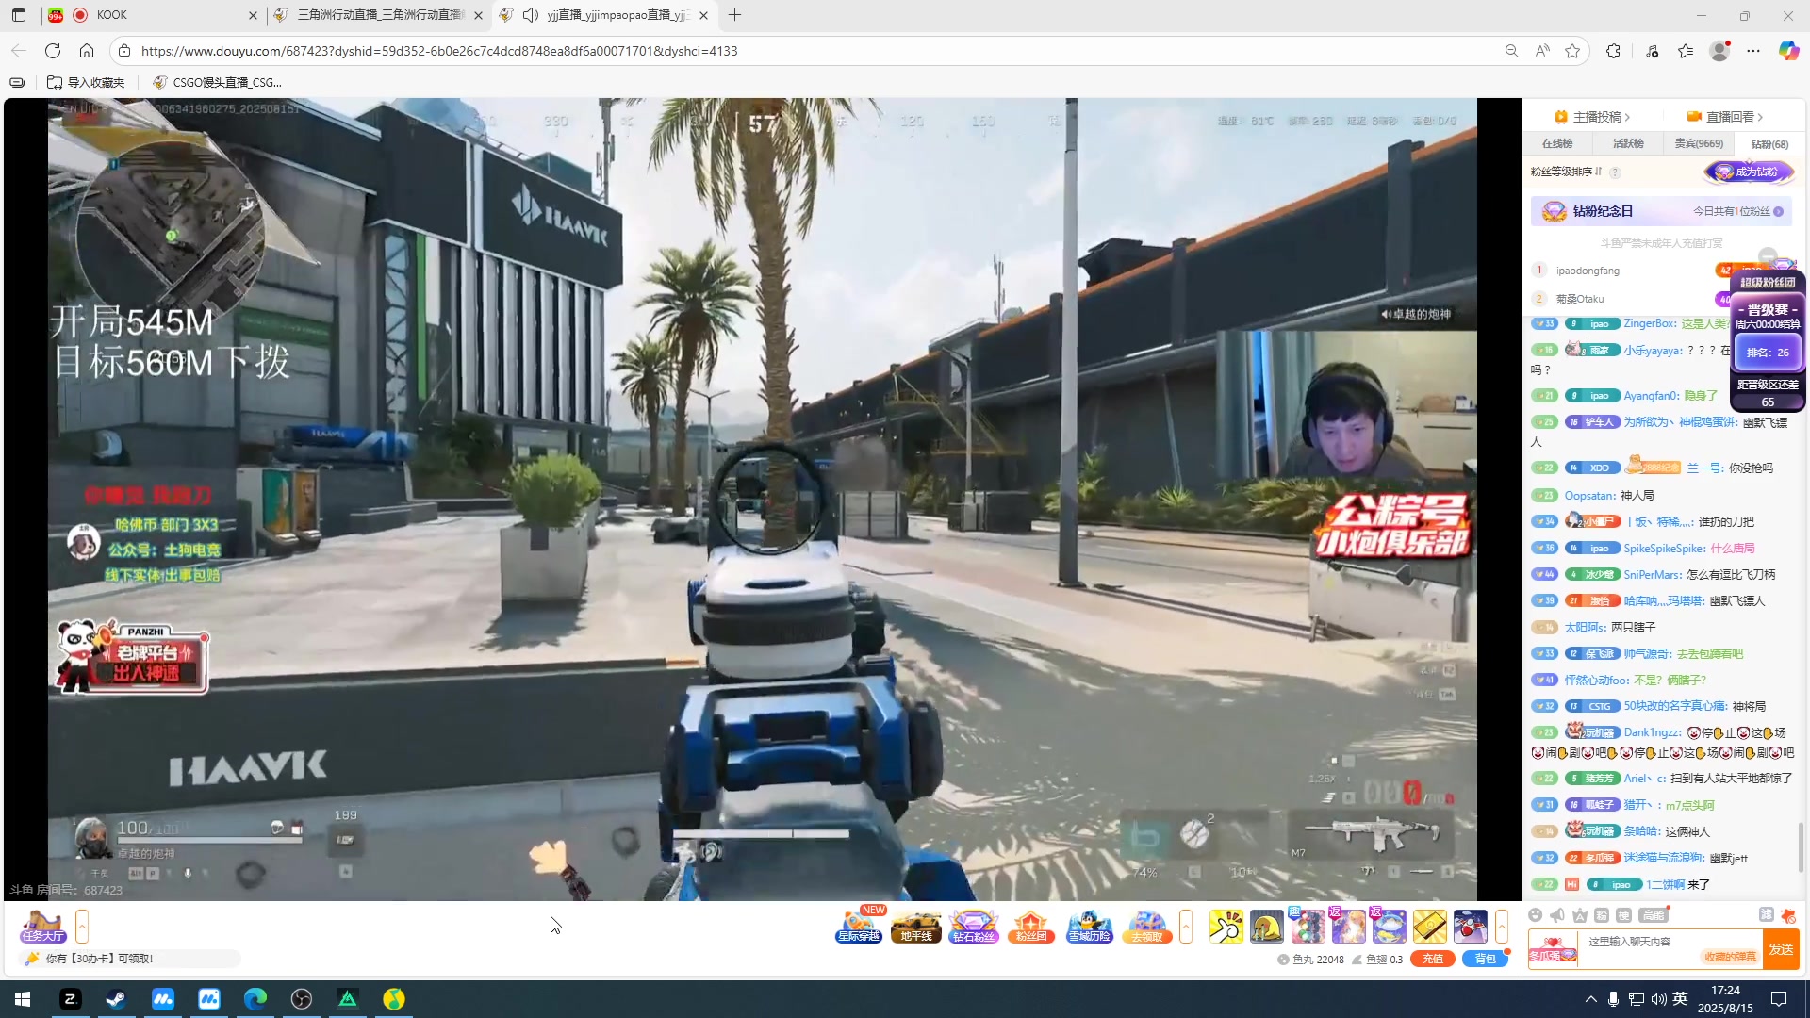Viewport: 1810px width, 1018px height.
Task: Click the 成为钻粉 button
Action: pyautogui.click(x=1749, y=172)
